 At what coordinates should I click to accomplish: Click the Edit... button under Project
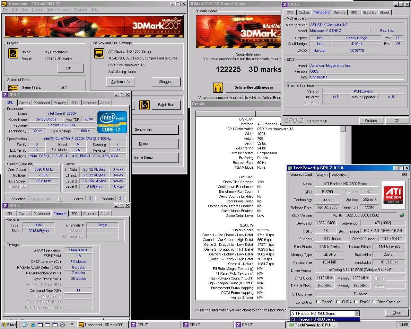(x=70, y=68)
